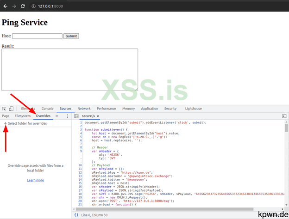Click the scroll left arrow of editor
The height and width of the screenshot is (219, 289).
click(74, 209)
